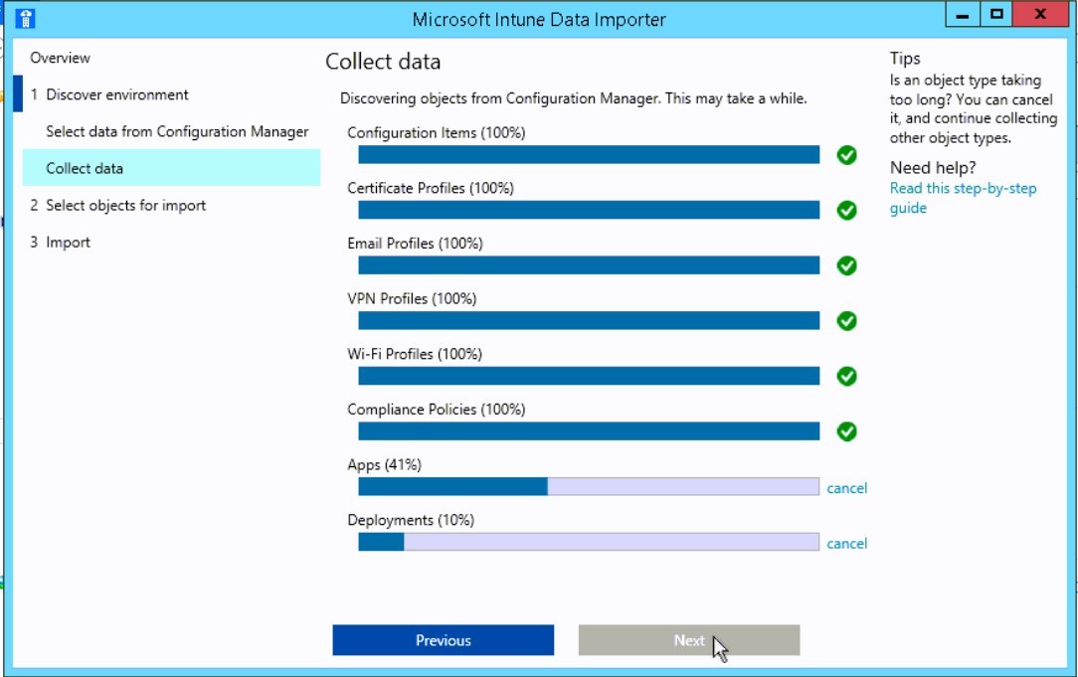Go to step 2 Select objects for import
The image size is (1078, 677).
(x=117, y=206)
